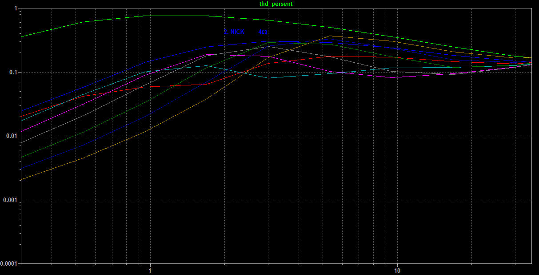Click the thd_persent trace label
Screen dimensions: 539x275
click(x=276, y=4)
